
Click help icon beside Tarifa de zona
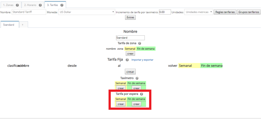[x=140, y=43]
